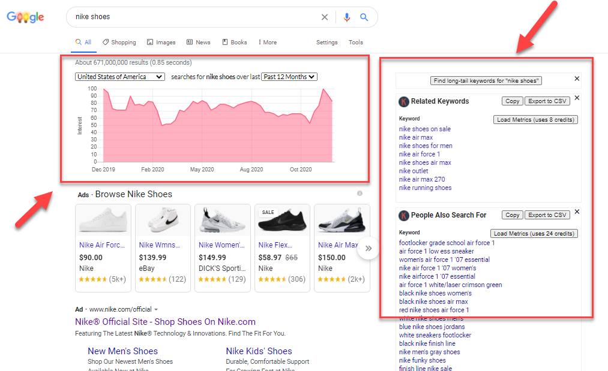Open black nike shoes women's link

coord(435,294)
